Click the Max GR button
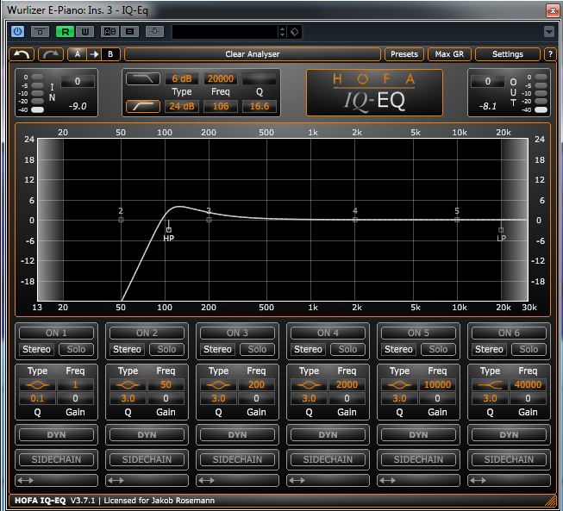This screenshot has width=563, height=511. tap(449, 54)
